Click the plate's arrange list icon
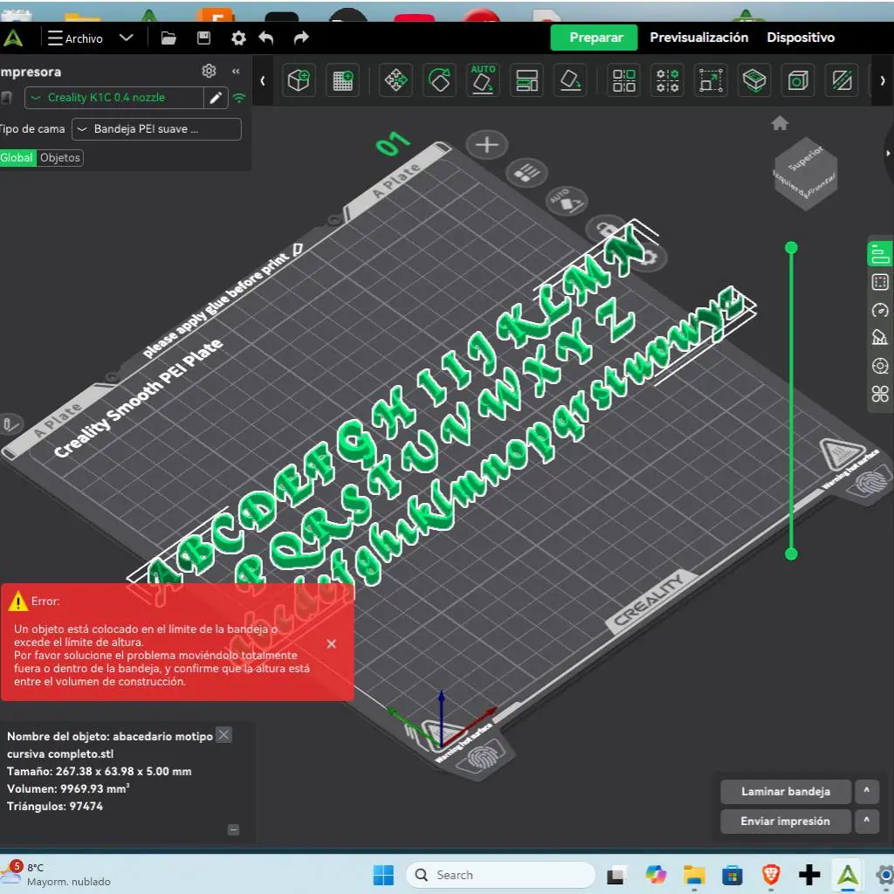Viewport: 894px width, 894px height. [526, 172]
